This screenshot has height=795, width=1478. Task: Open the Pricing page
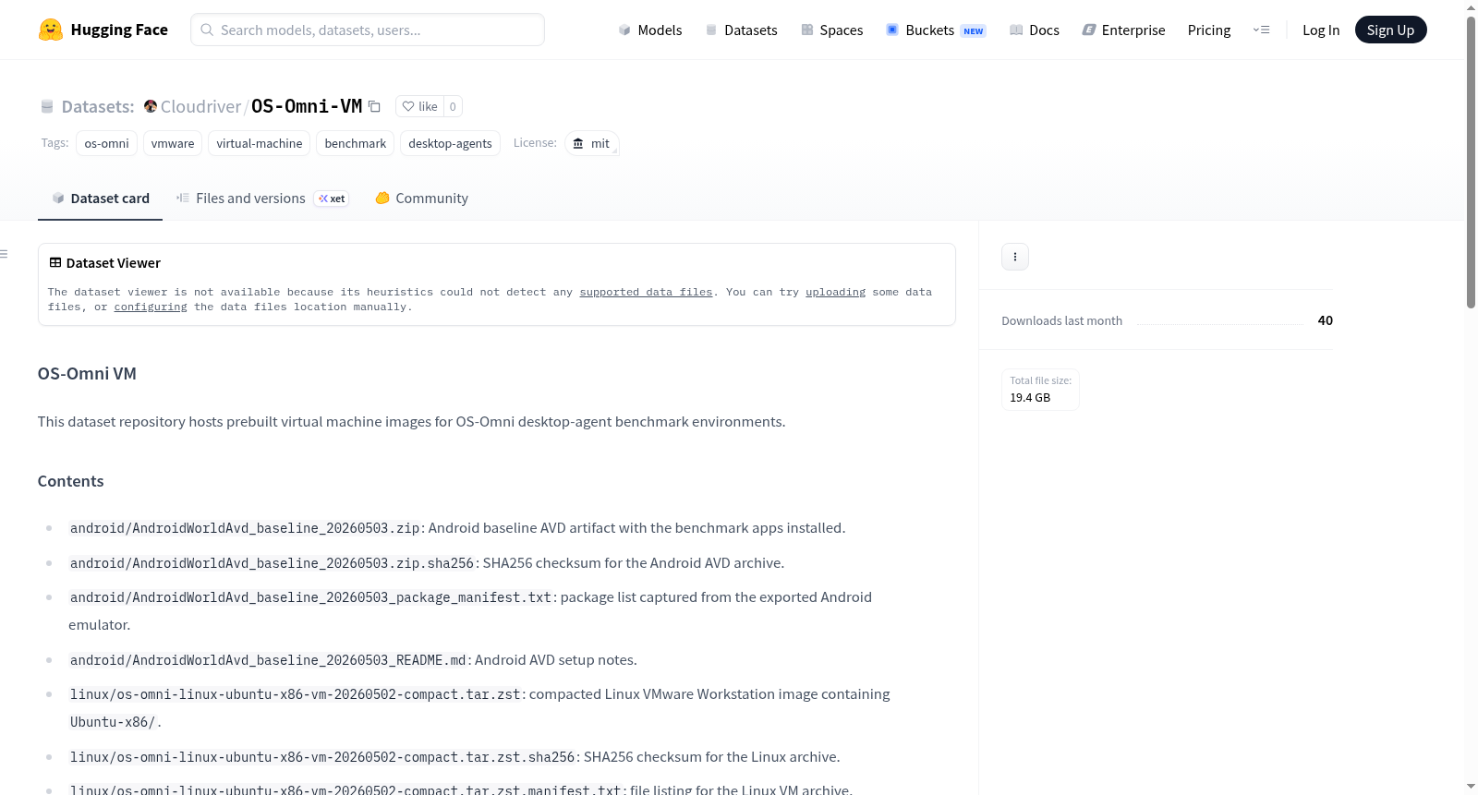point(1209,30)
